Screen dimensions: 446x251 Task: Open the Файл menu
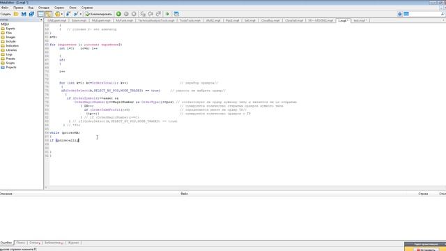(x=5, y=8)
